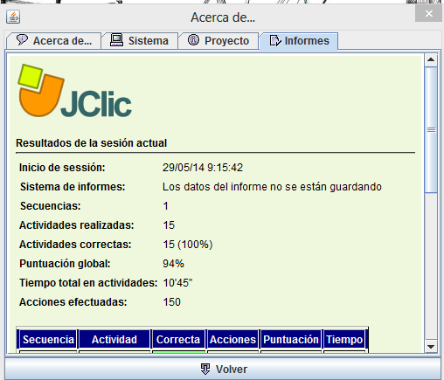Click the scrollbar down arrow
The height and width of the screenshot is (380, 444).
click(x=431, y=347)
